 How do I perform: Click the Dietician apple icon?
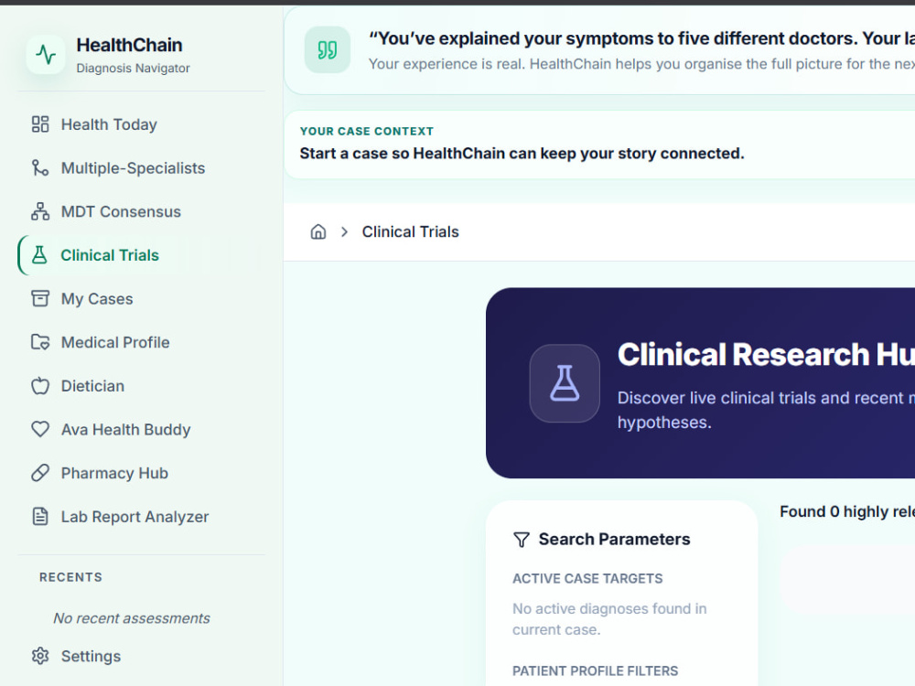pyautogui.click(x=40, y=386)
